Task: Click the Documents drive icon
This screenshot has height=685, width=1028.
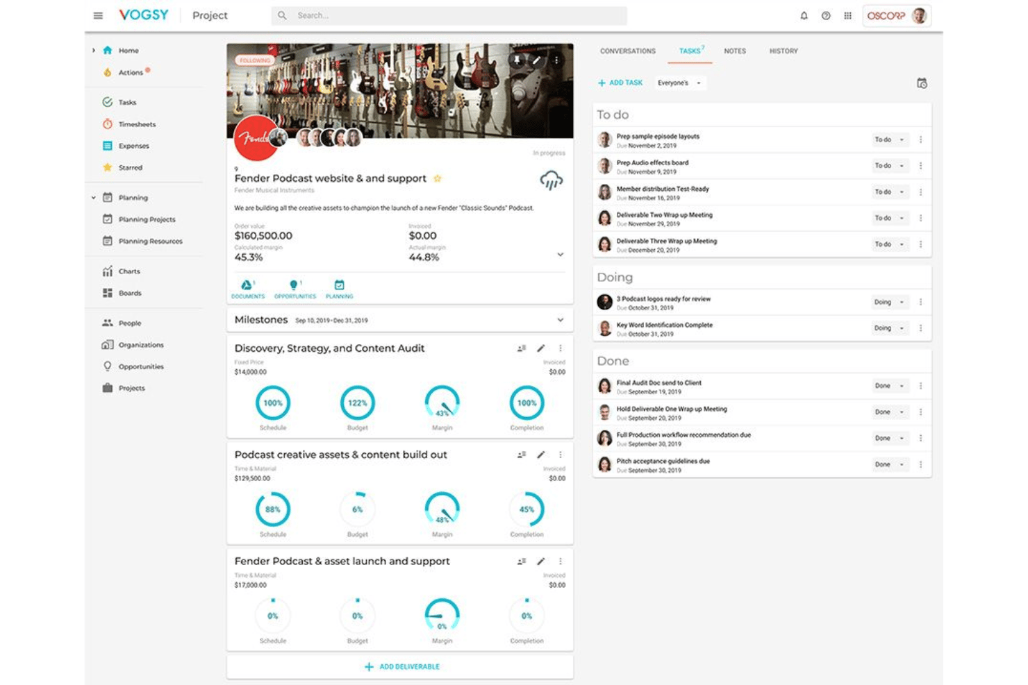Action: point(247,285)
